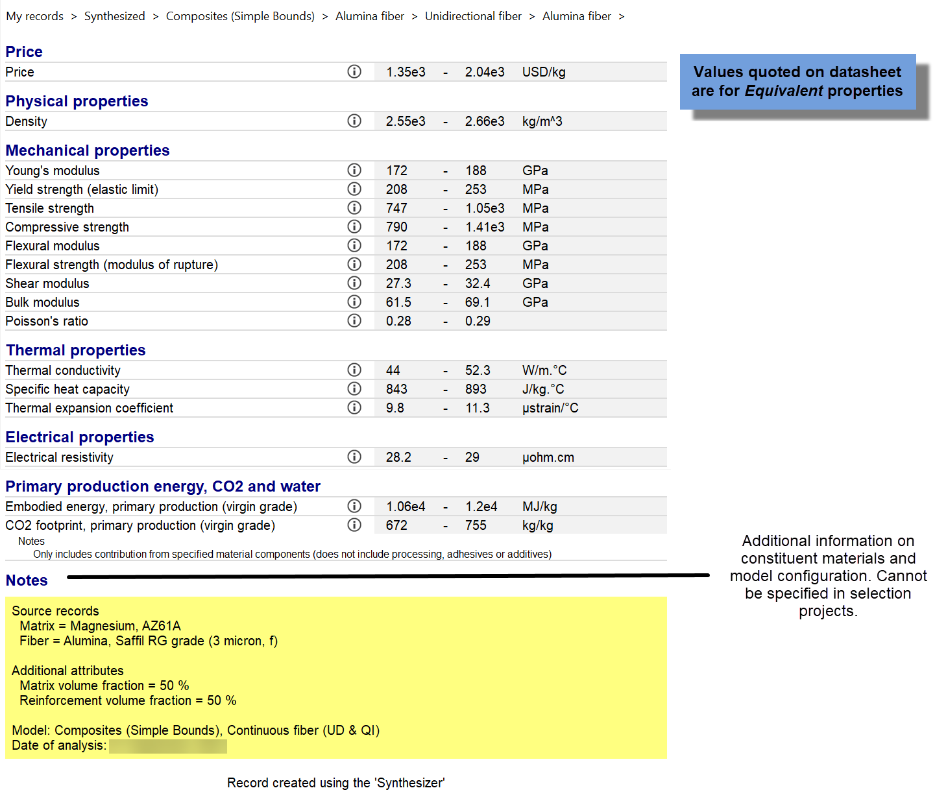Image resolution: width=935 pixels, height=799 pixels.
Task: Open the CO2 footprint info icon
Action: point(354,525)
